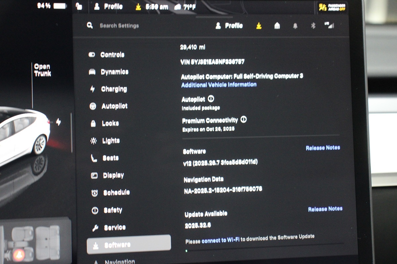Open the Charging settings menu

pos(113,89)
